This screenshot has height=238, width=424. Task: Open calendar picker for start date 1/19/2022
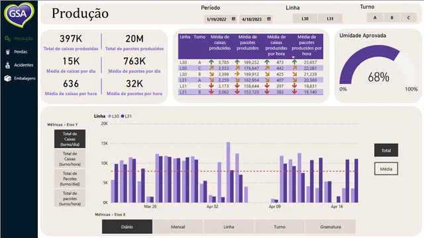pos(234,19)
